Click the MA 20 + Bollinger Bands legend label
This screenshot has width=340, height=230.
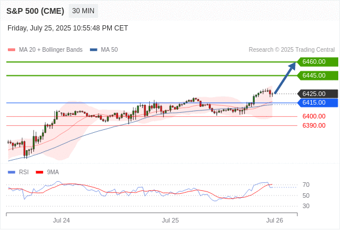(x=51, y=50)
